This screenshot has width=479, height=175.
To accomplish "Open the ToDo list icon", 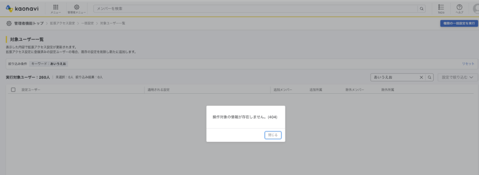I will [x=441, y=8].
